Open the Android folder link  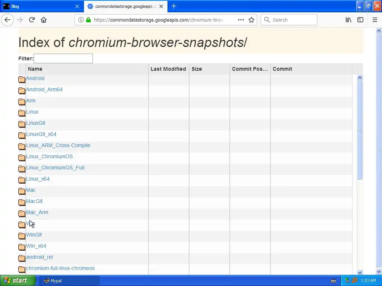pyautogui.click(x=35, y=78)
